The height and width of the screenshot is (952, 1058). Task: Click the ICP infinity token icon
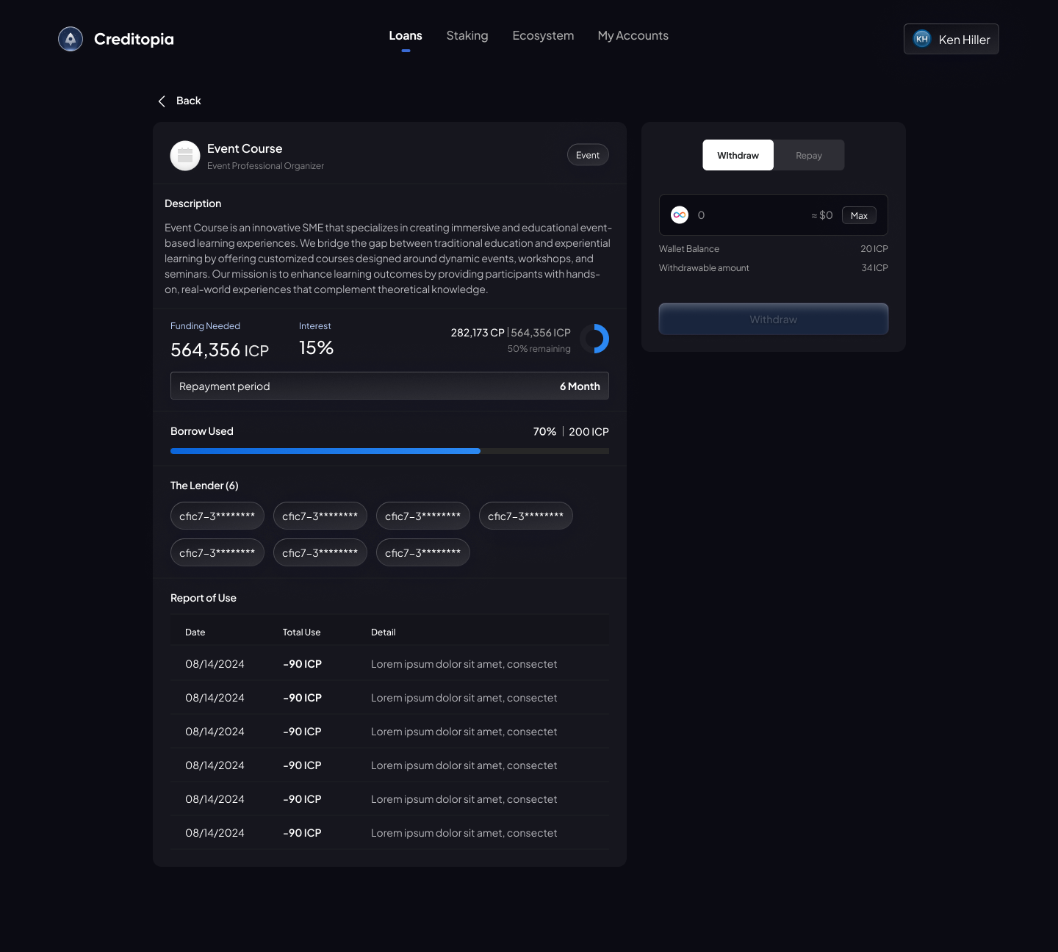pyautogui.click(x=680, y=215)
